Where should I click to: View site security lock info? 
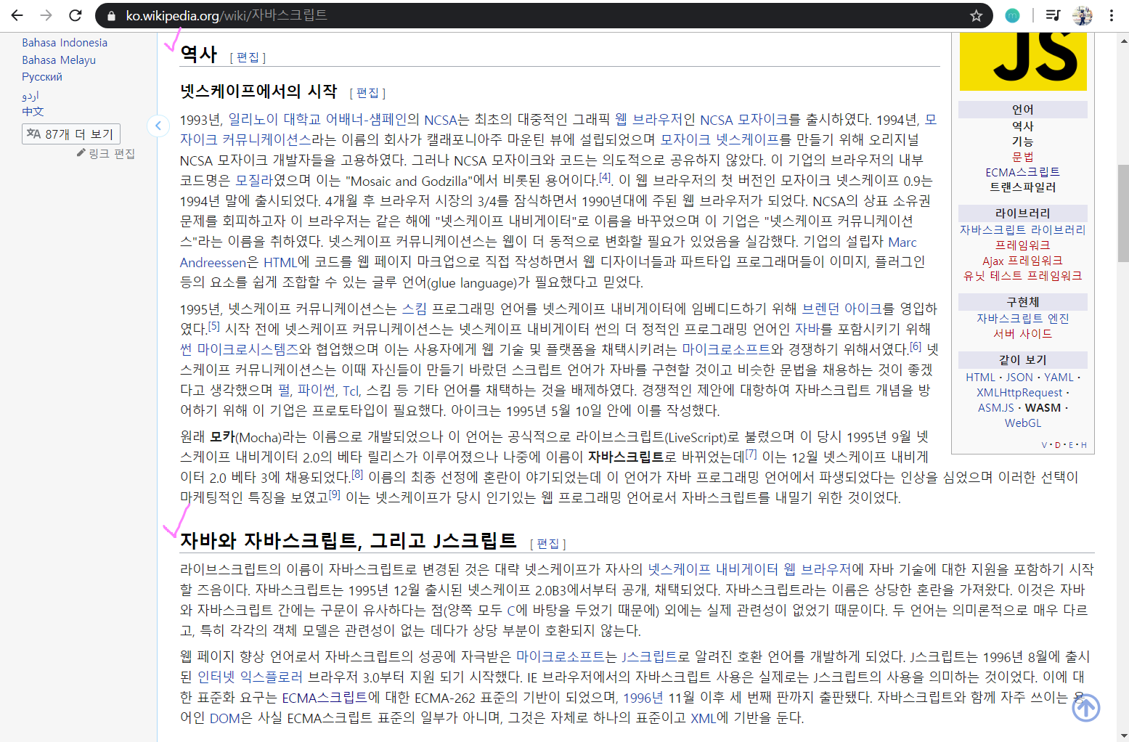(x=111, y=15)
